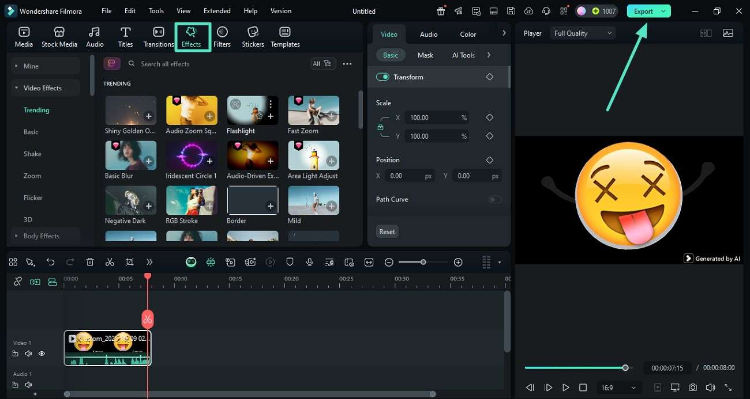Screen dimensions: 750x399
Task: Click the scissors split icon in timeline toolbar
Action: [x=110, y=262]
